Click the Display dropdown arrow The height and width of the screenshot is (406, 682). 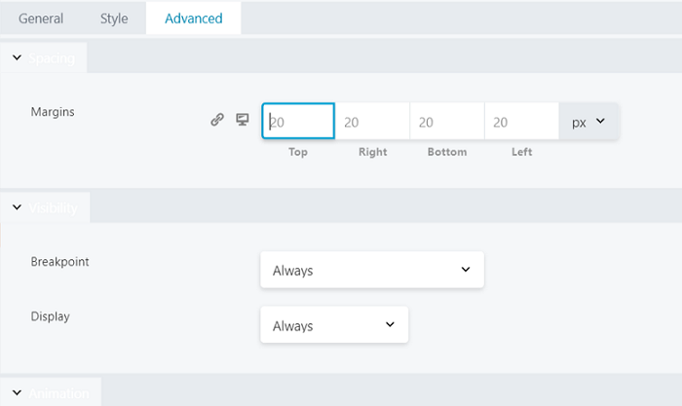[390, 325]
